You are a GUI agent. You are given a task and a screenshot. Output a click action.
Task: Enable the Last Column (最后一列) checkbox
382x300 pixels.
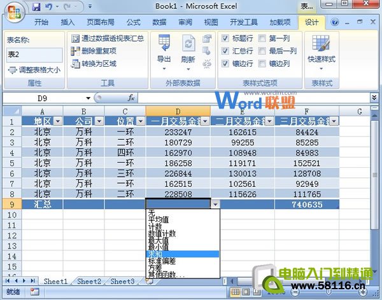pos(262,51)
